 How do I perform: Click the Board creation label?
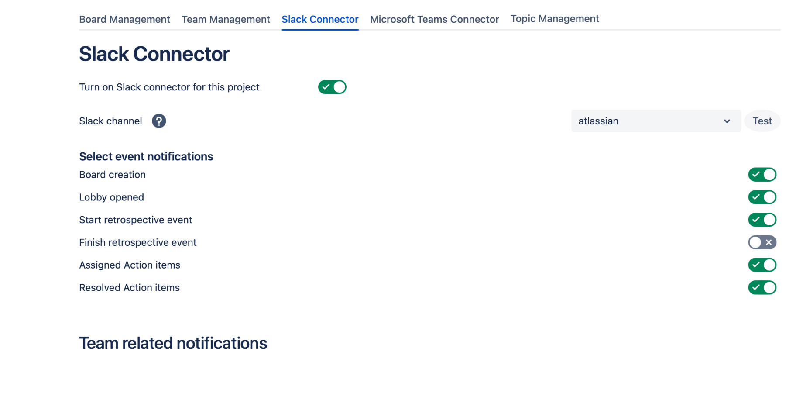[x=112, y=175]
